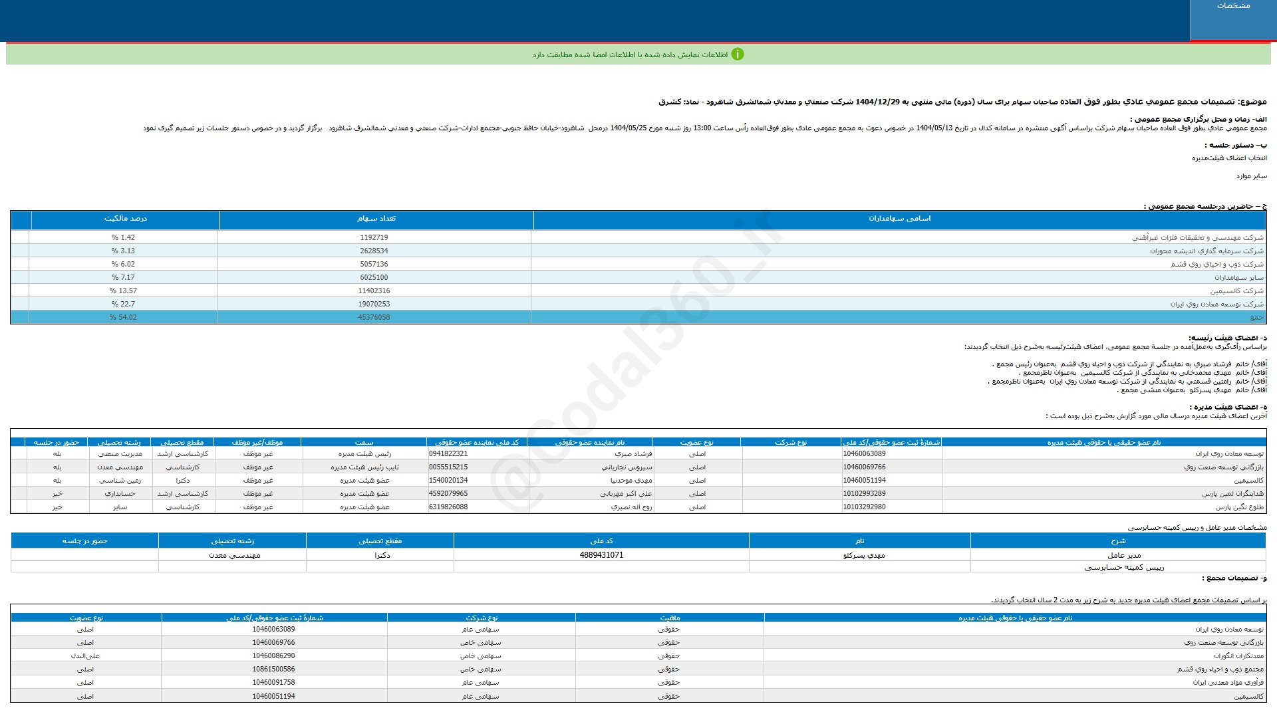1277x718 pixels.
Task: Click field of study حسابداري
Action: [x=120, y=493]
